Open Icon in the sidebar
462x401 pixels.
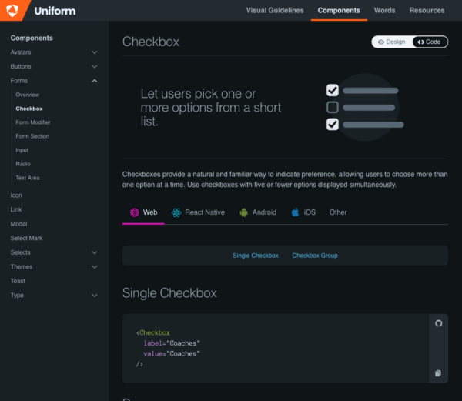click(x=16, y=195)
